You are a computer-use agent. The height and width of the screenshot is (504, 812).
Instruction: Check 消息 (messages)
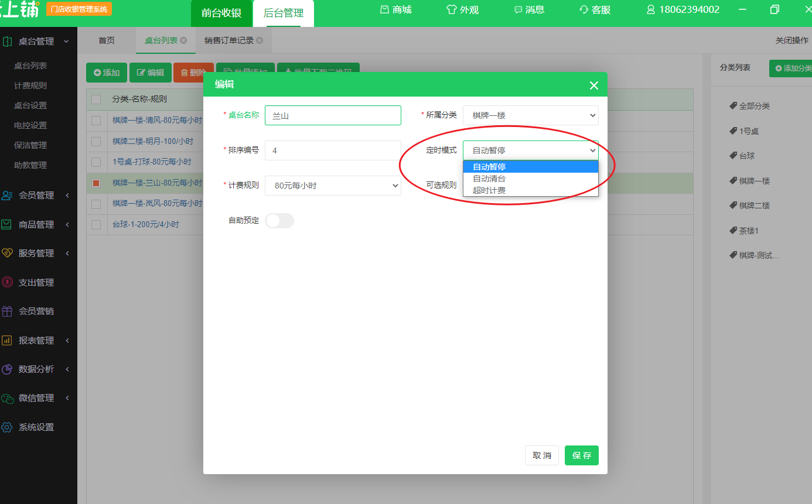point(529,9)
